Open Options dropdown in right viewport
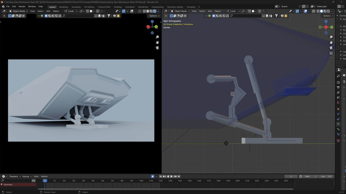 coord(327,16)
